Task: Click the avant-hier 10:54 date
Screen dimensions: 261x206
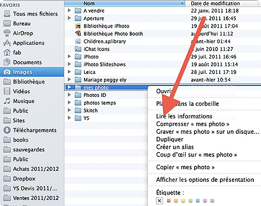Action: click(210, 80)
